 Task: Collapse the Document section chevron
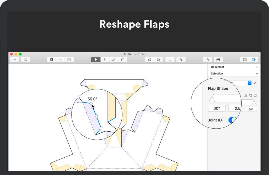click(x=257, y=67)
